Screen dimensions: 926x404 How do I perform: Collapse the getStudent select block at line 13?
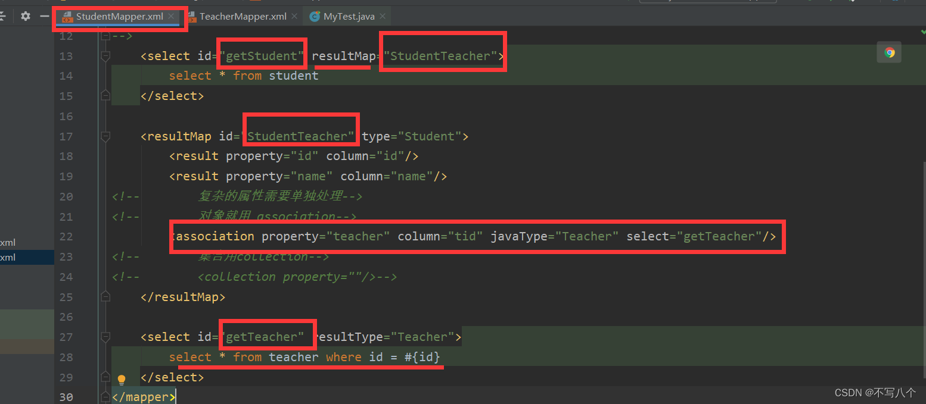(x=105, y=56)
